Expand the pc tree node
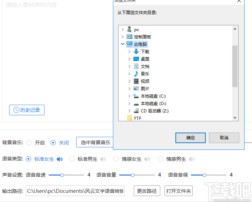The width and height of the screenshot is (252, 202). pos(122,29)
